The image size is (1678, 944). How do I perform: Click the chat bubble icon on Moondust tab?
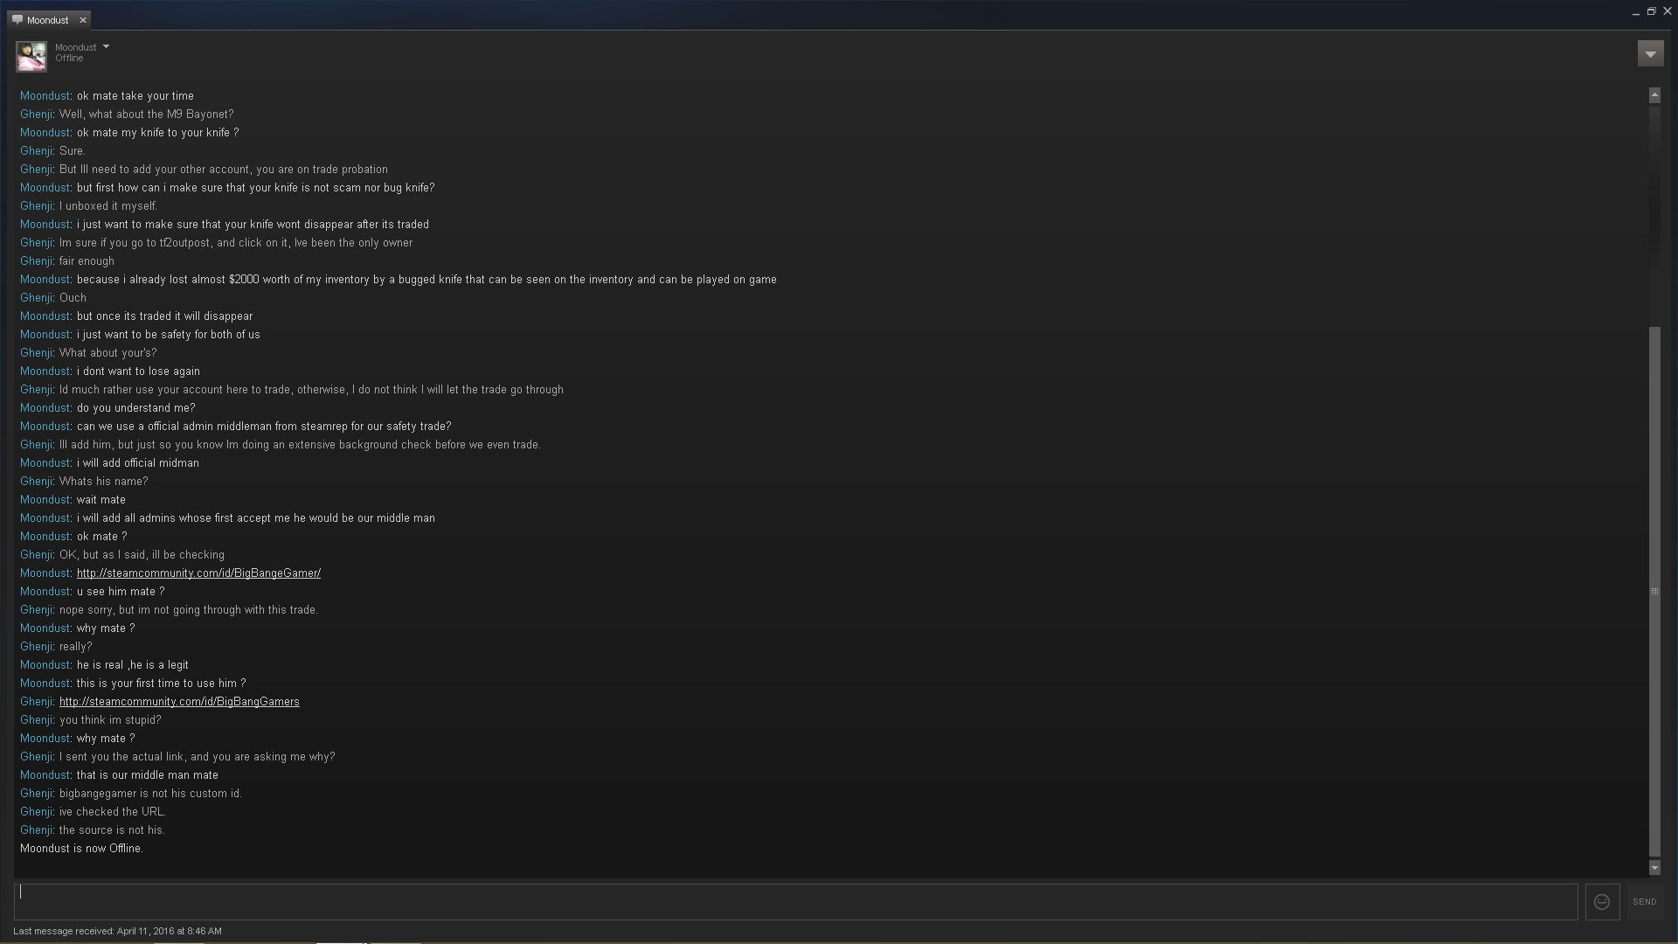tap(17, 20)
